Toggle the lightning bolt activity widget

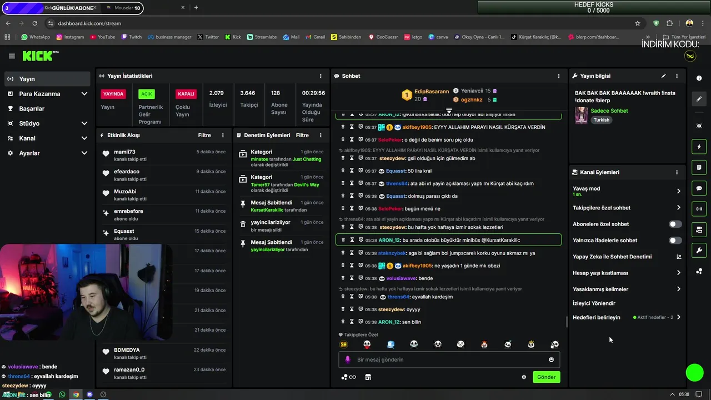(699, 147)
